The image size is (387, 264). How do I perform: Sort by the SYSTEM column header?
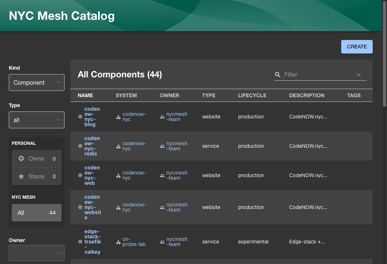(126, 95)
